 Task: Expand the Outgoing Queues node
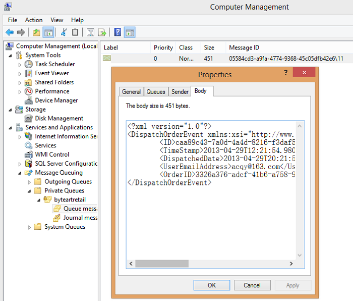click(x=29, y=182)
